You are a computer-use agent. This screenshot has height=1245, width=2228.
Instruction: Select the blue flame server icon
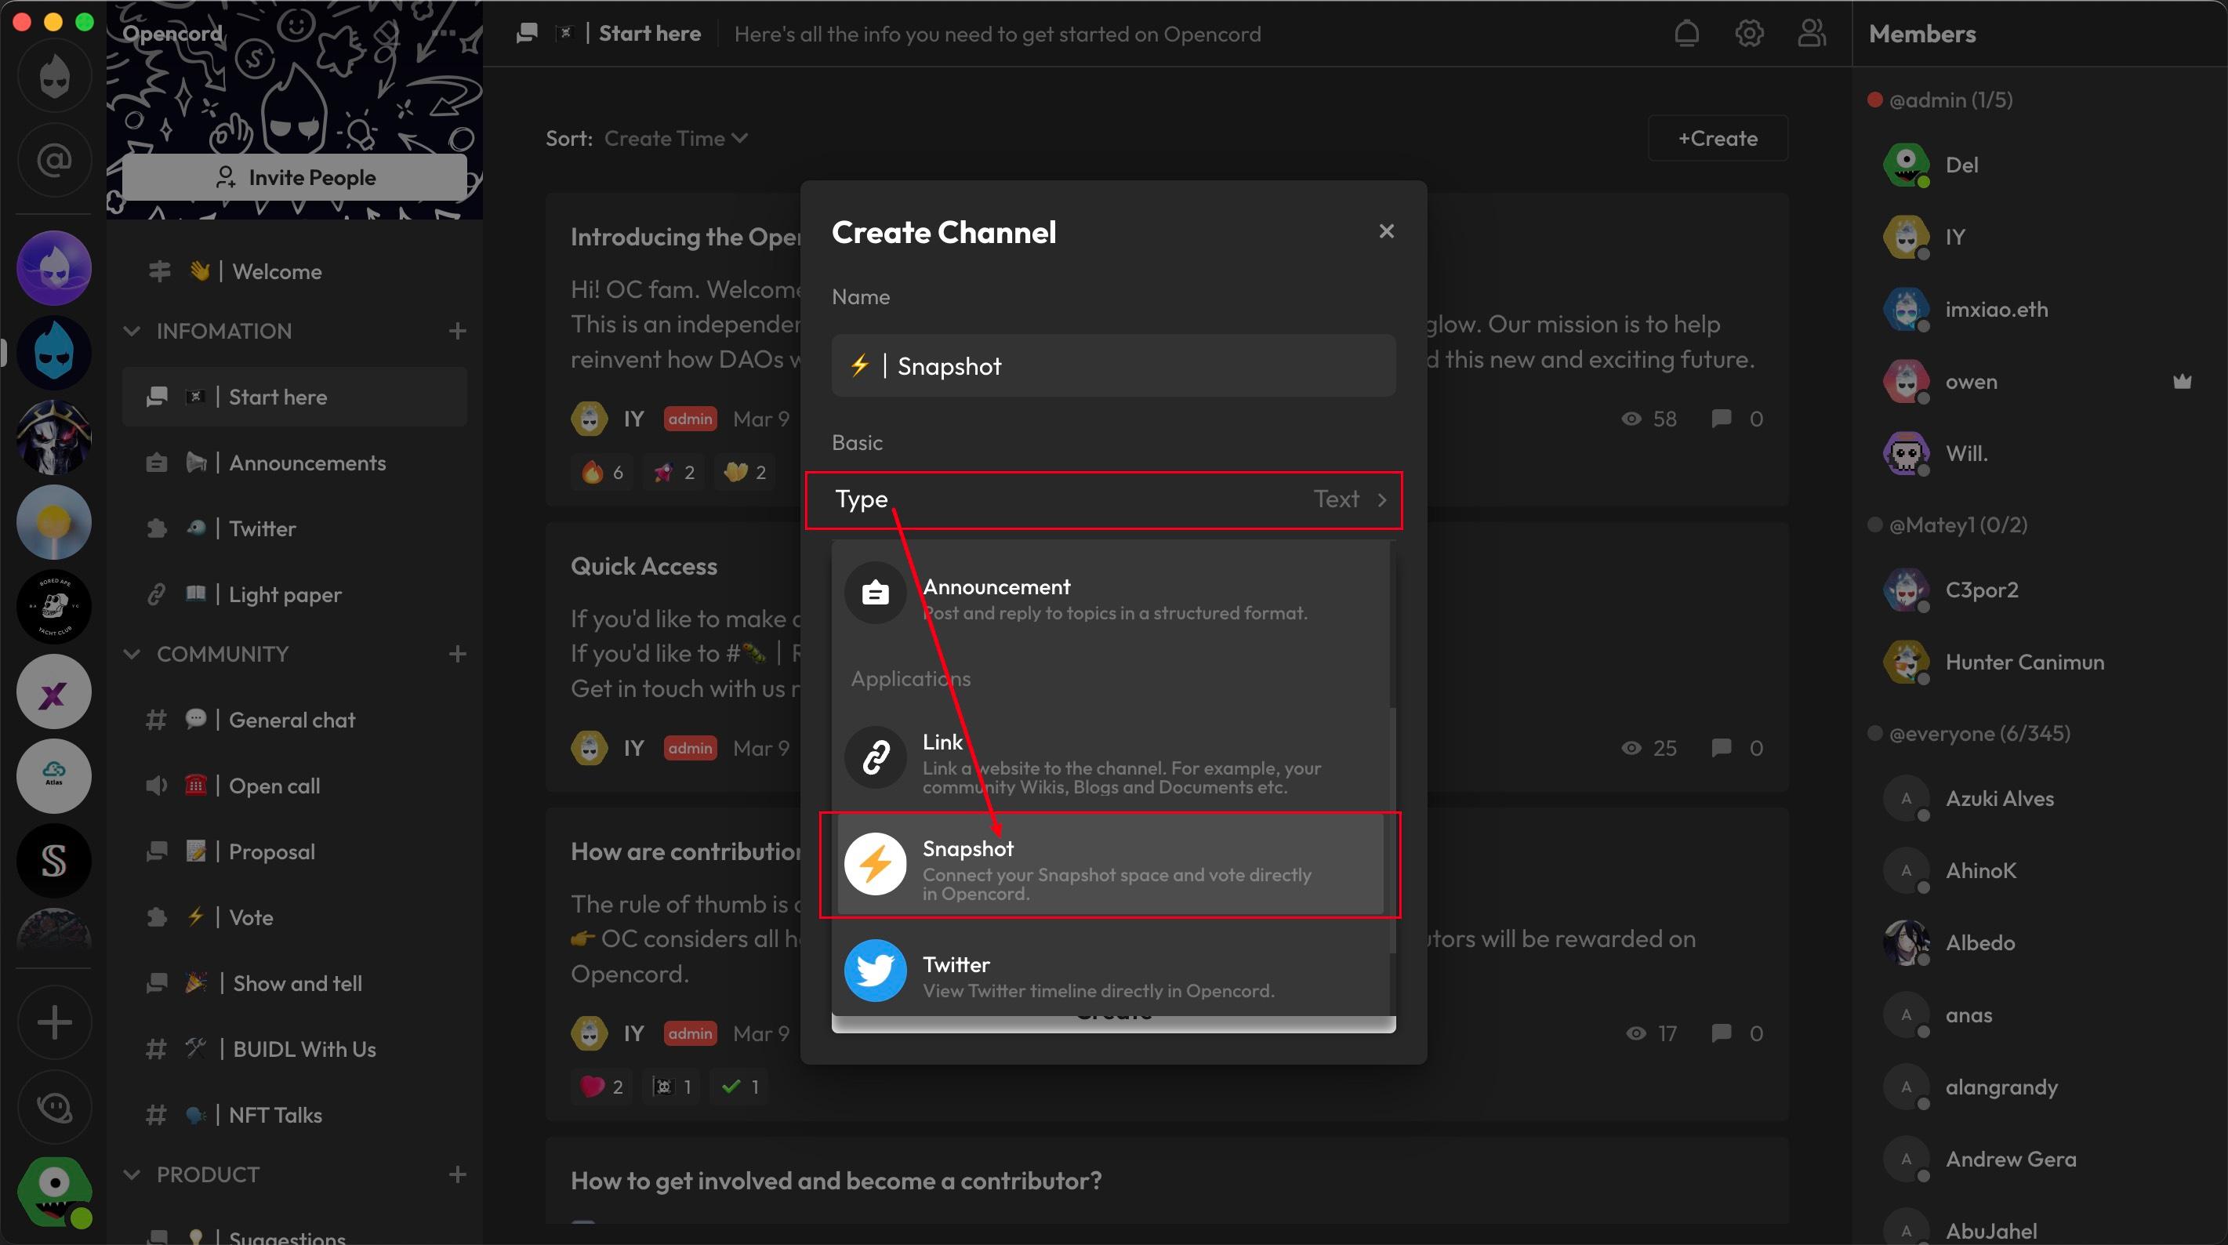click(55, 352)
